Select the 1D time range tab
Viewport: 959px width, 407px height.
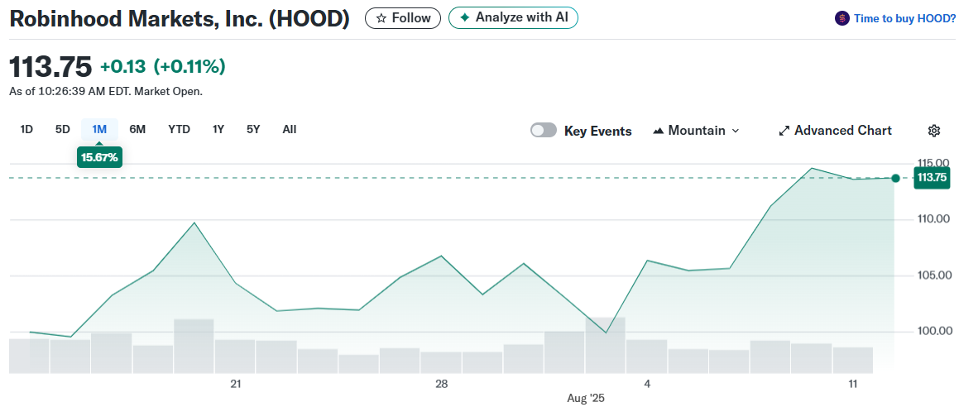[26, 130]
